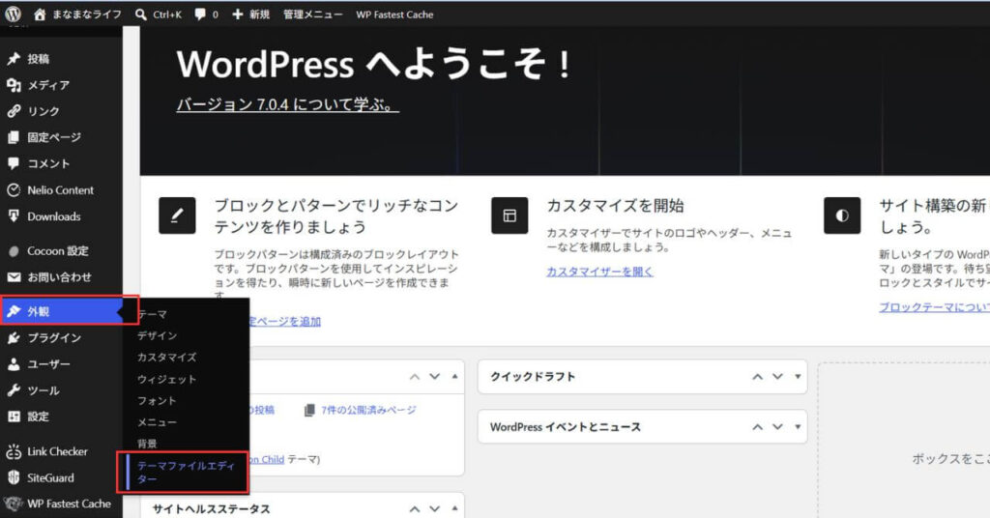Click the Downloads icon in sidebar
This screenshot has height=518, width=990.
[x=14, y=216]
